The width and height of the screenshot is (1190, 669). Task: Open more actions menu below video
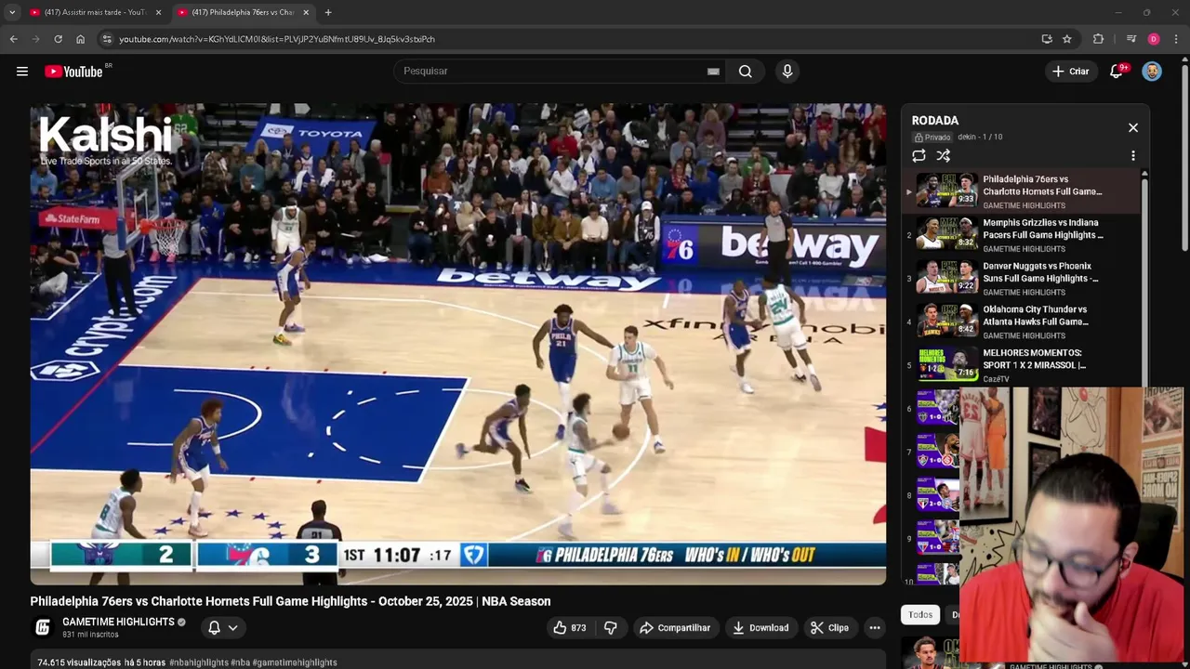coord(875,628)
